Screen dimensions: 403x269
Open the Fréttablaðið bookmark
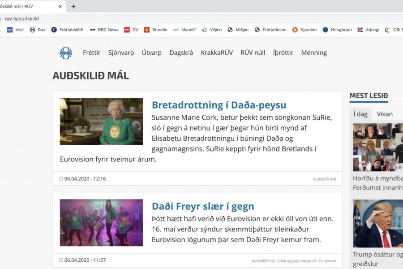pos(67,30)
